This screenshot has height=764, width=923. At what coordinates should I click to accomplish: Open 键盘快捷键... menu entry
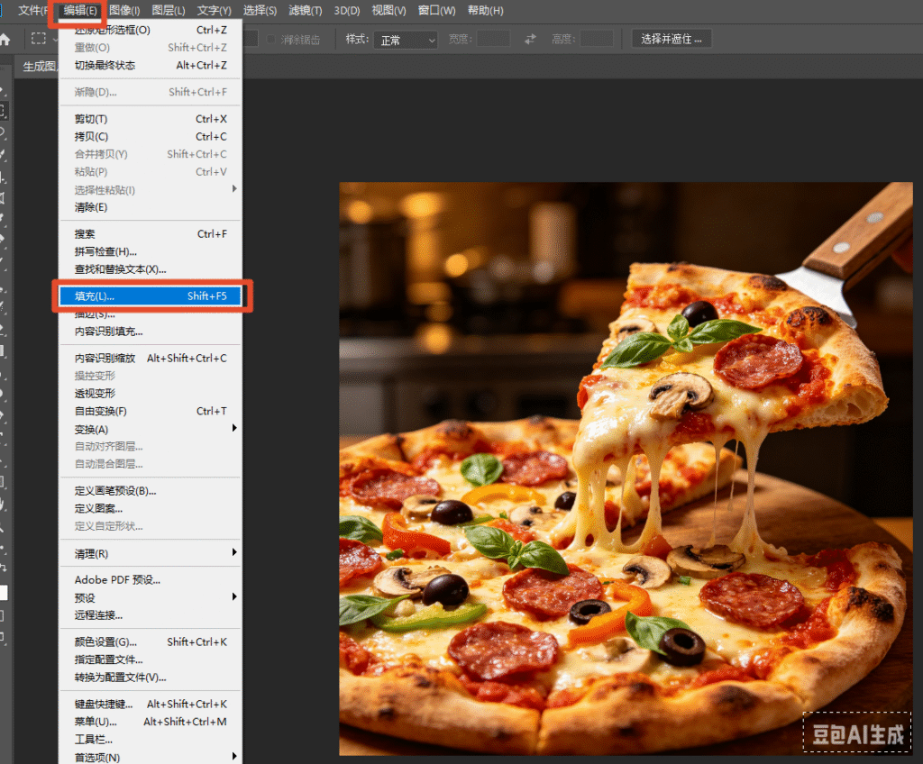coord(151,704)
